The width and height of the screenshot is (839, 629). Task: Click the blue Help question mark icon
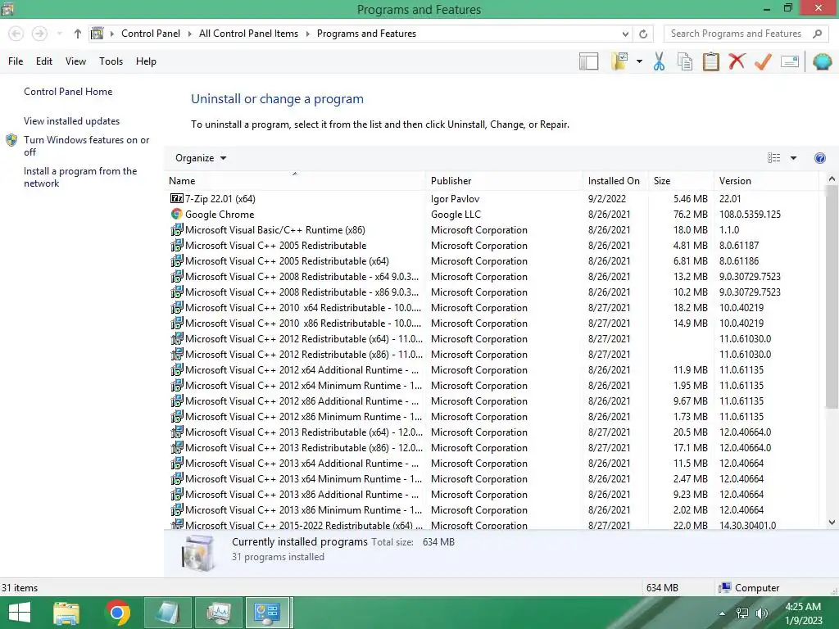pos(819,158)
